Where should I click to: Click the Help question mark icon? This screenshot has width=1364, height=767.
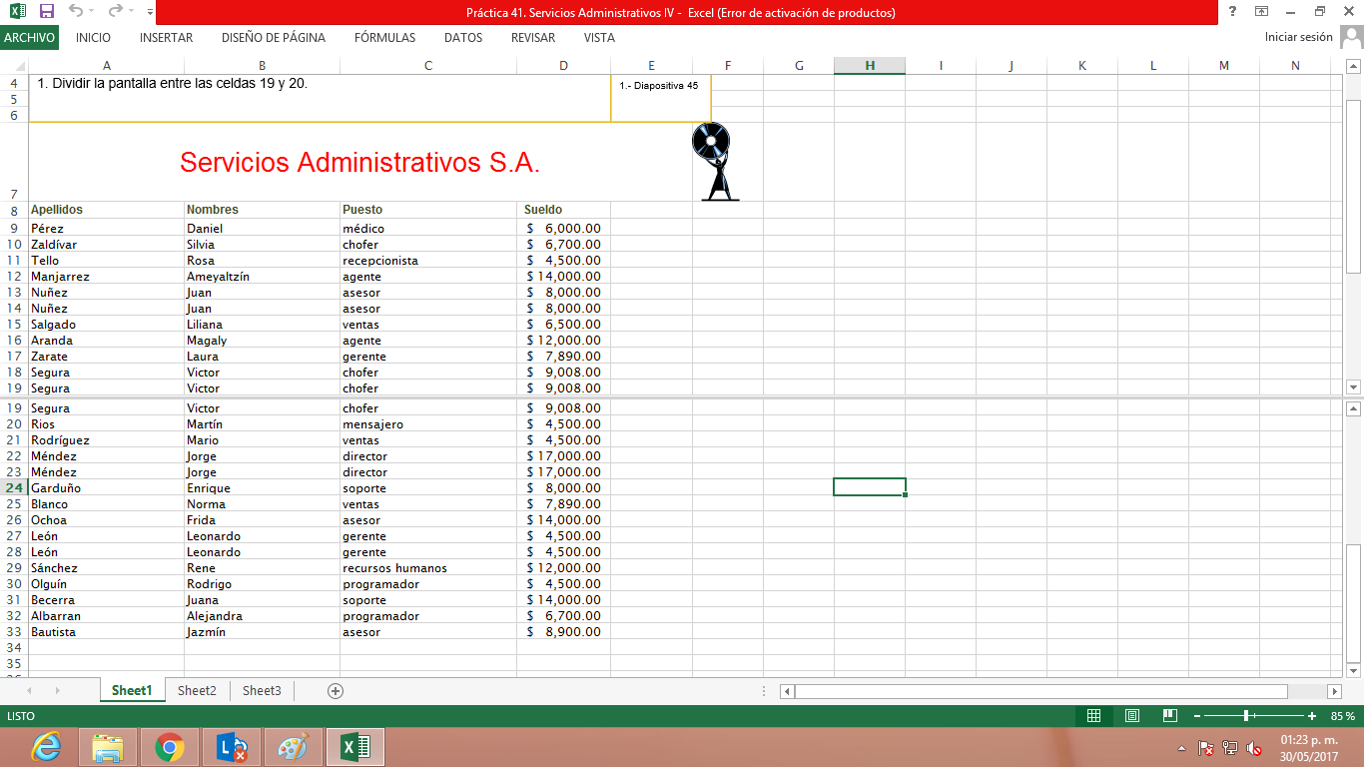point(1233,11)
